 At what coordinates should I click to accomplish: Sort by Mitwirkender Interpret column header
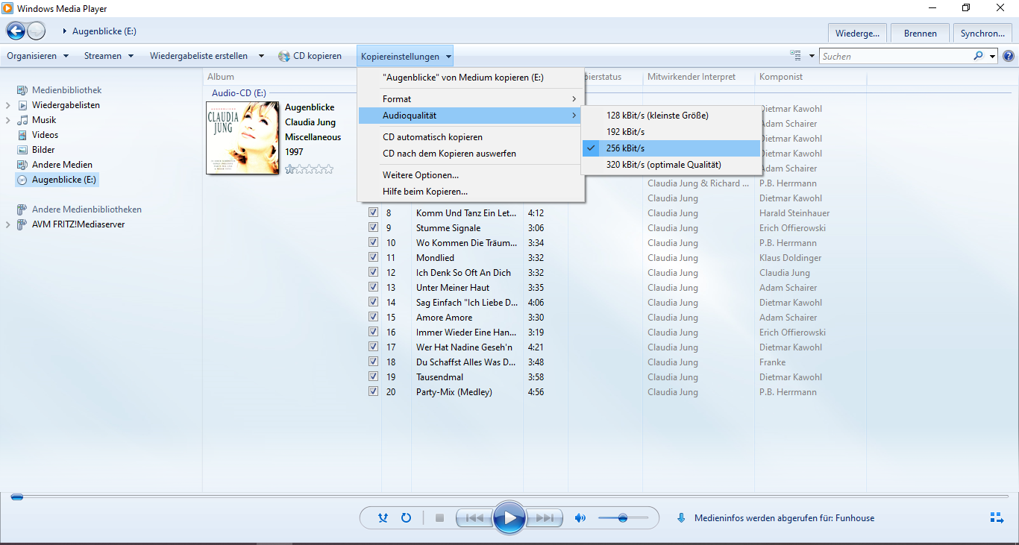pyautogui.click(x=692, y=77)
